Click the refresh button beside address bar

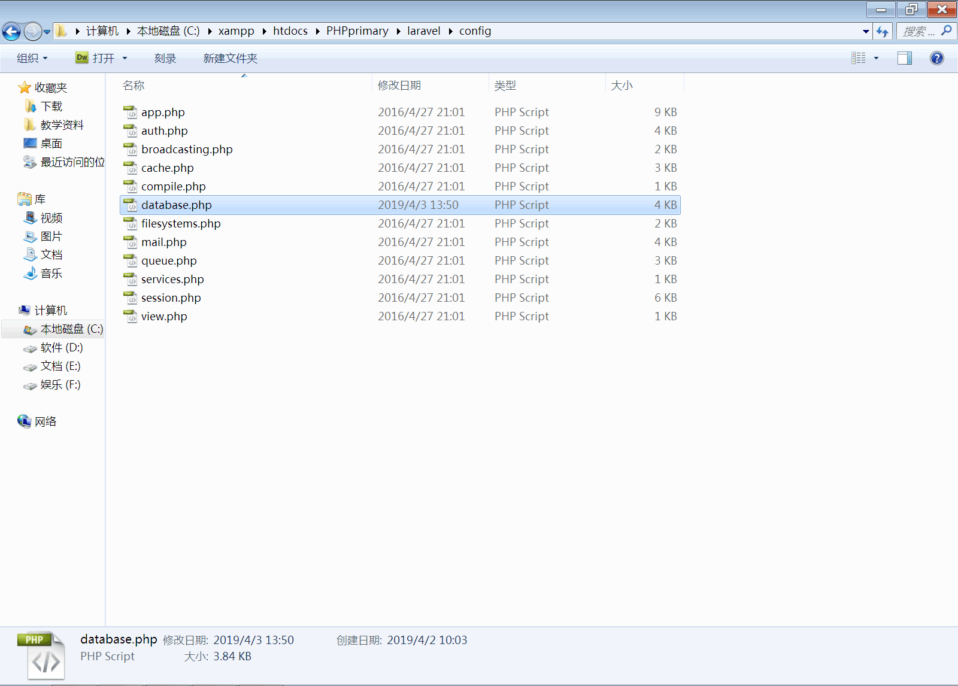pos(883,31)
